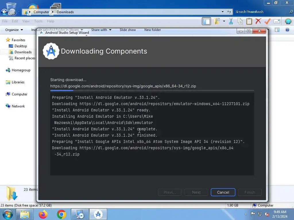The width and height of the screenshot is (294, 220).
Task: Open the address bar history dropdown
Action: [x=223, y=12]
